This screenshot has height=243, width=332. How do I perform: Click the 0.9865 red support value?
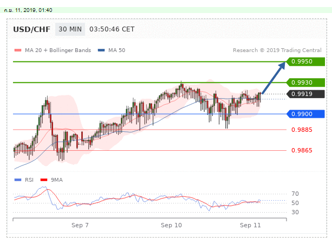[x=302, y=150]
